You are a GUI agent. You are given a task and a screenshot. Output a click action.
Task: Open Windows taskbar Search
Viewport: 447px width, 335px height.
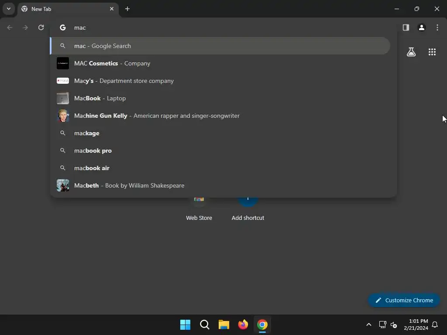205,325
